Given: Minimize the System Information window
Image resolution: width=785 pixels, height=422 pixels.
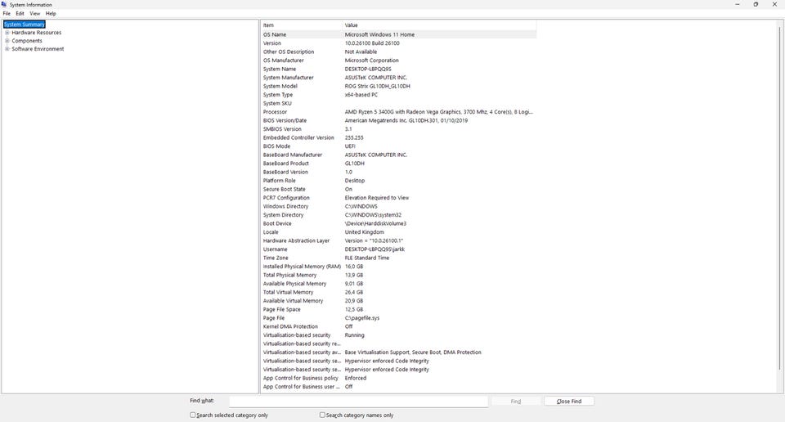Looking at the screenshot, I should (x=737, y=5).
